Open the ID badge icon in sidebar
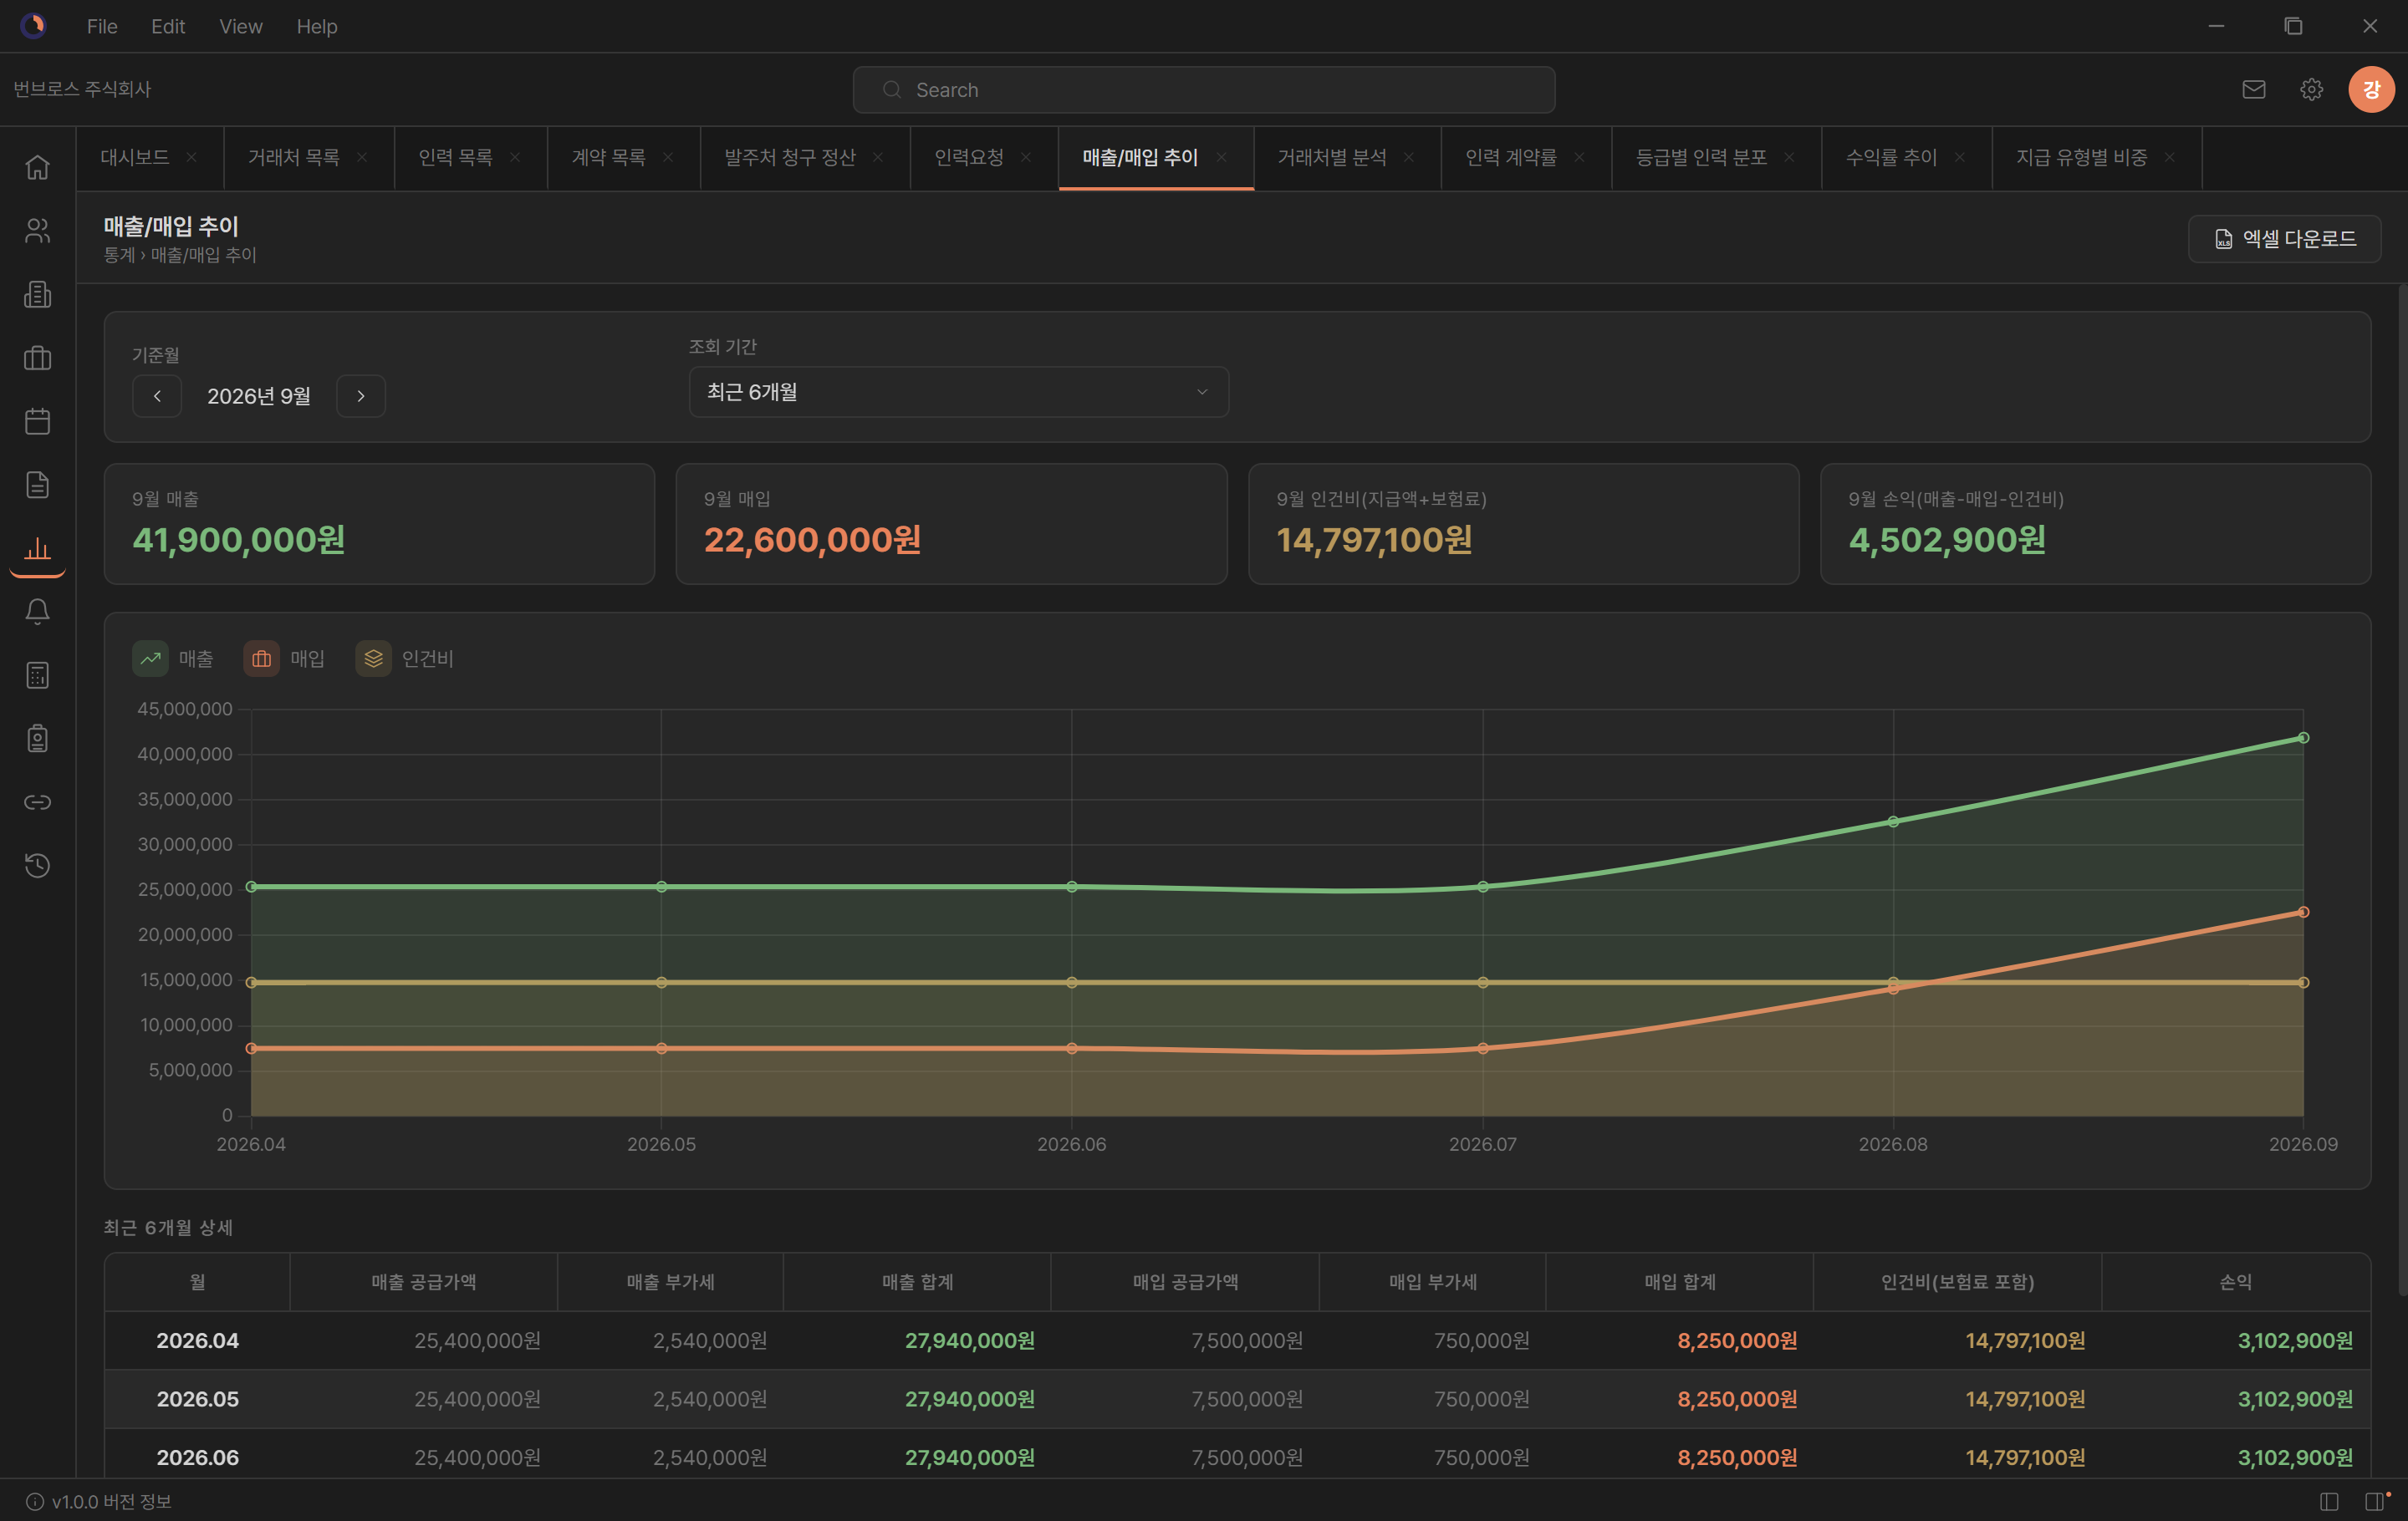 (x=37, y=739)
